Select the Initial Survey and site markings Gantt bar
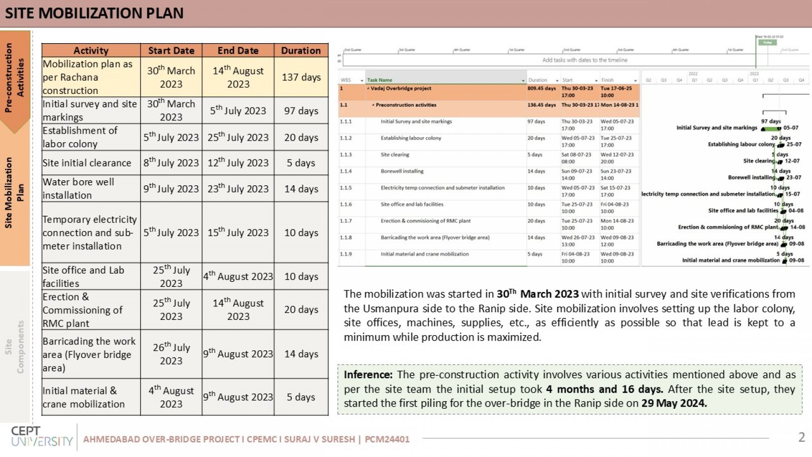The height and width of the screenshot is (457, 812). point(770,128)
